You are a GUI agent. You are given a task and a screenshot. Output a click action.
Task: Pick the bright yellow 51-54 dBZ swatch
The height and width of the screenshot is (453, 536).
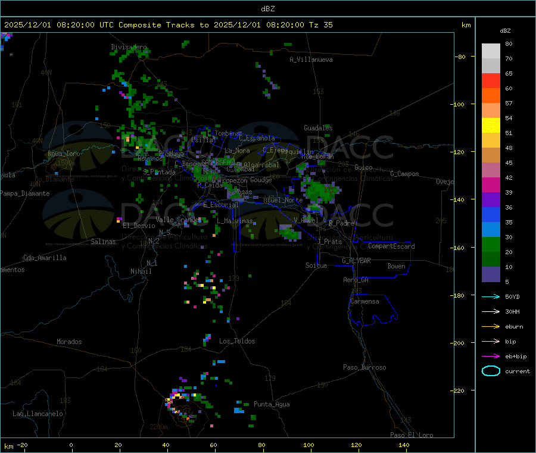coord(491,126)
